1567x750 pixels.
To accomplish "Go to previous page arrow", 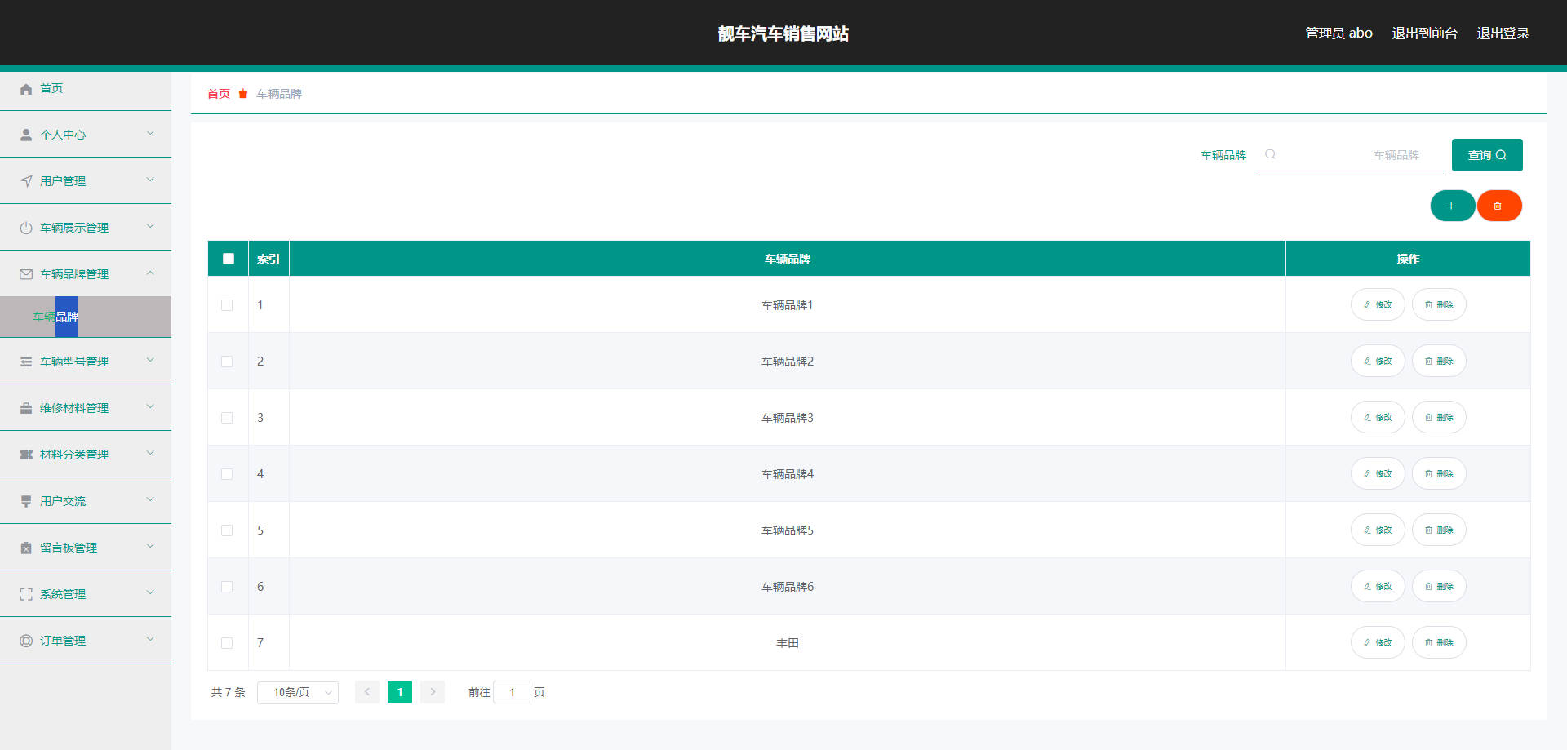I will (x=367, y=692).
